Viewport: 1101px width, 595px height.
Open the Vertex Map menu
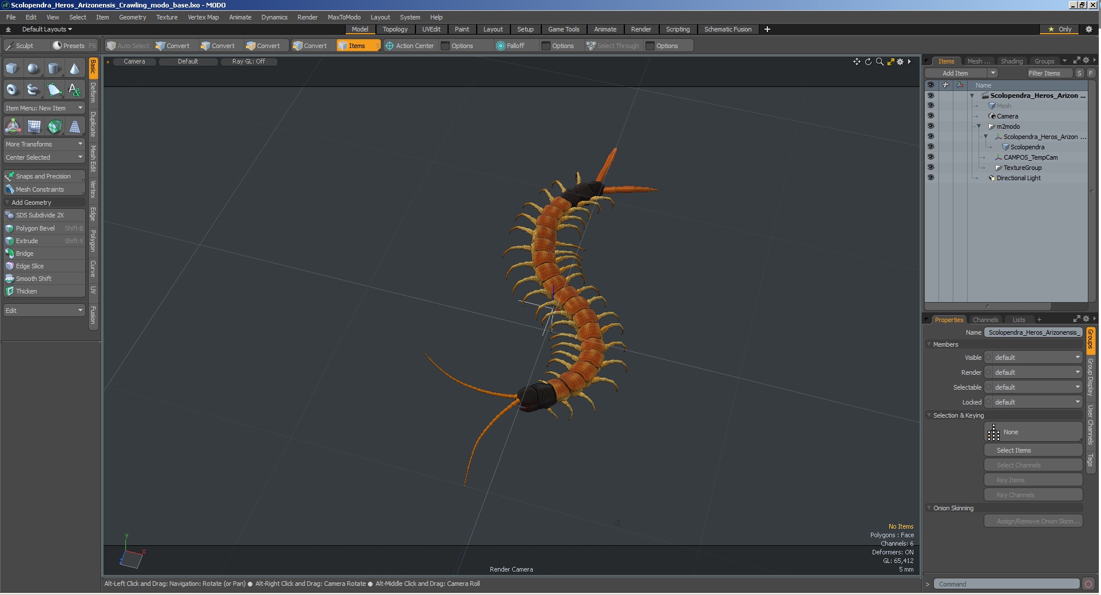[203, 17]
